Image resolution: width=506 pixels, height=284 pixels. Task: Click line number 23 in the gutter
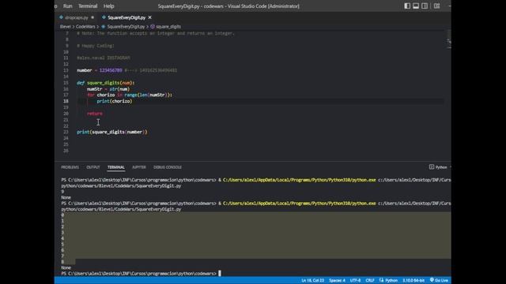pyautogui.click(x=66, y=132)
